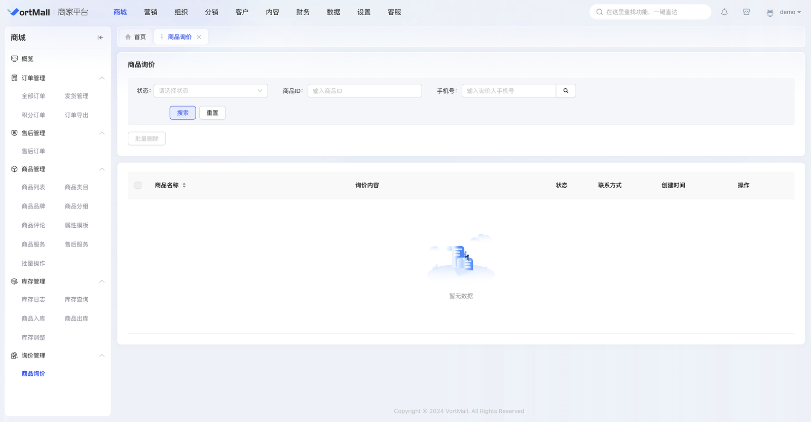811x422 pixels.
Task: Open the 状态 status dropdown
Action: pyautogui.click(x=210, y=91)
